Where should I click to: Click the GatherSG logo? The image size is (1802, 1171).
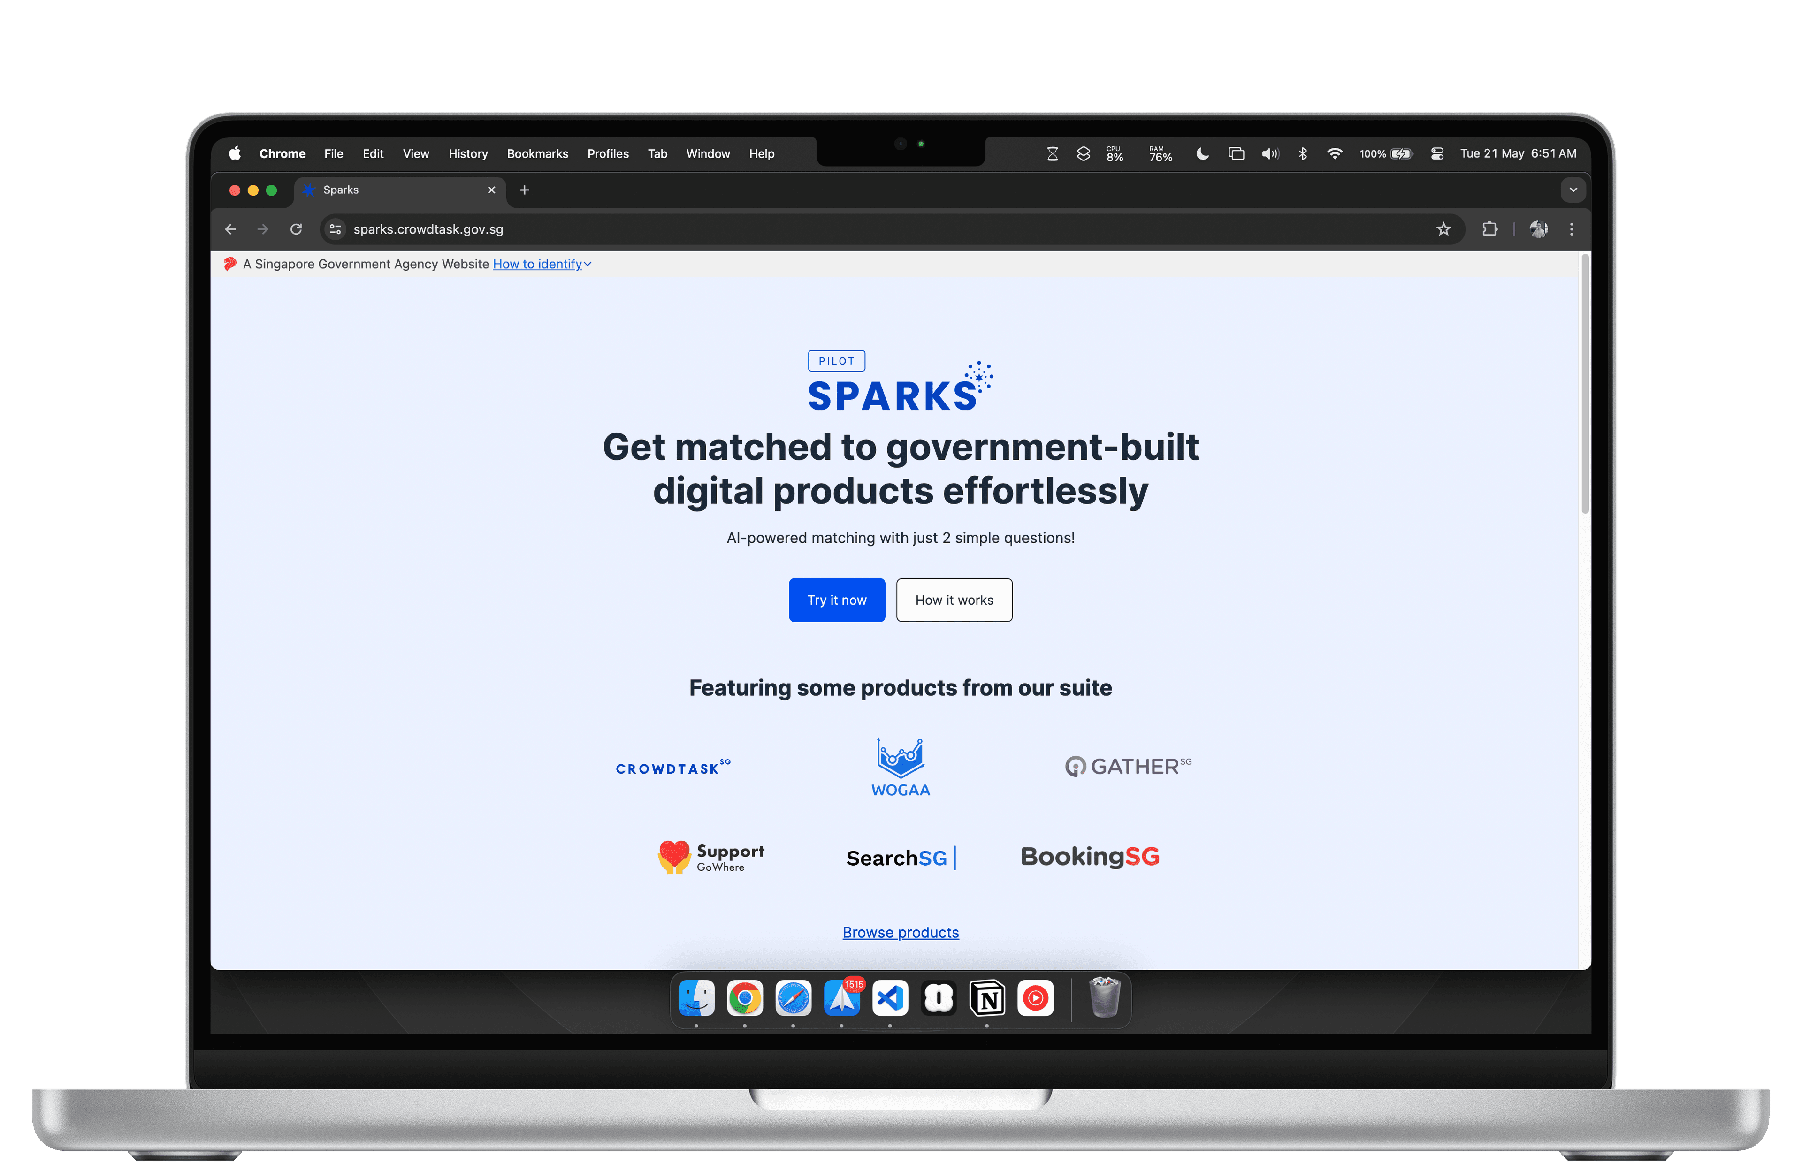click(x=1128, y=767)
